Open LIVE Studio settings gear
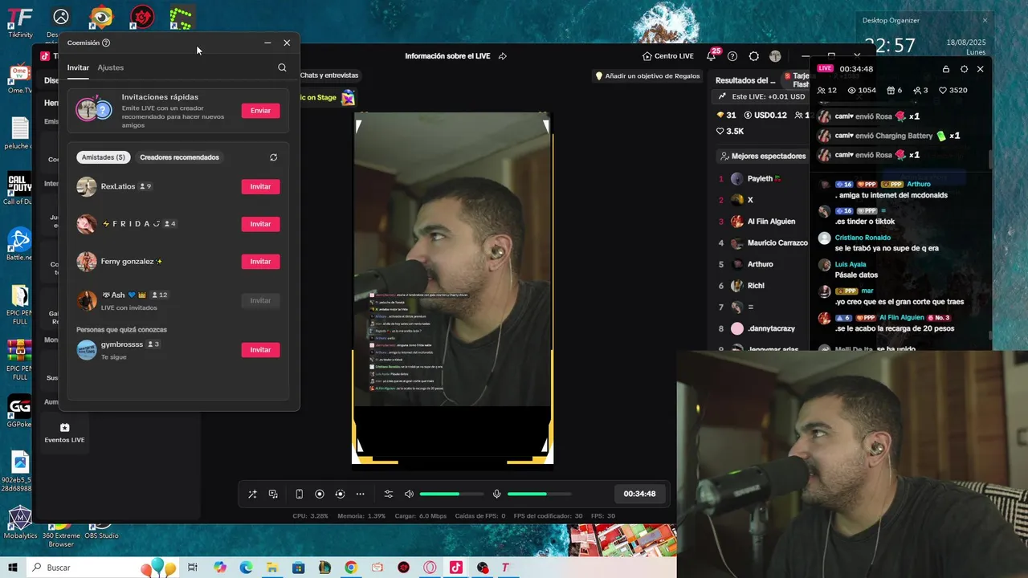Screen dimensions: 1028x578 (753, 56)
